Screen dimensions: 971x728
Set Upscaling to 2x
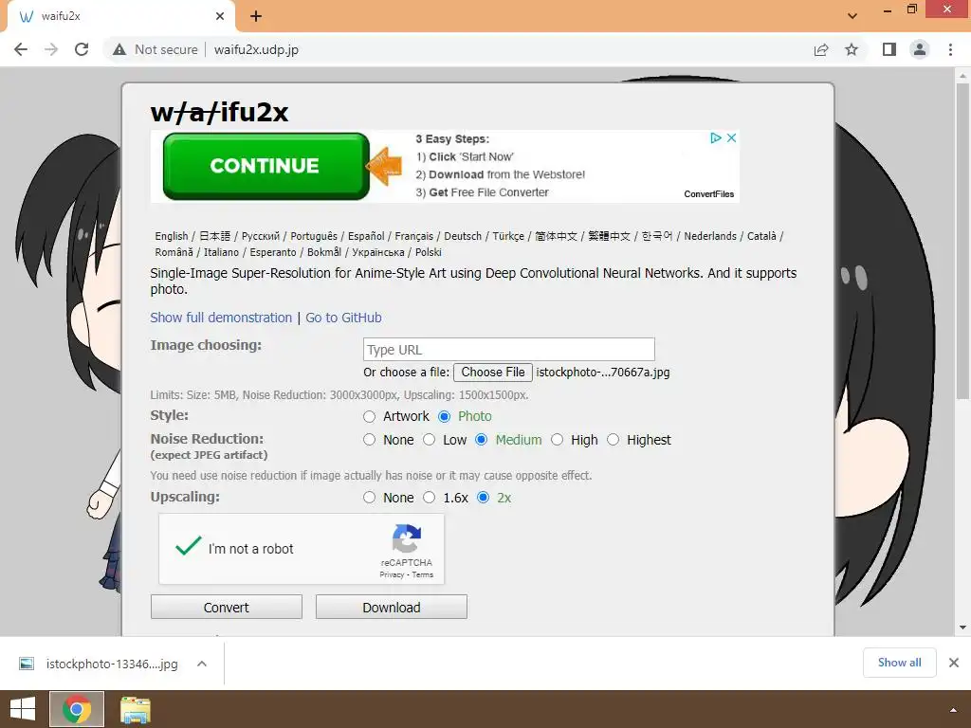click(483, 497)
